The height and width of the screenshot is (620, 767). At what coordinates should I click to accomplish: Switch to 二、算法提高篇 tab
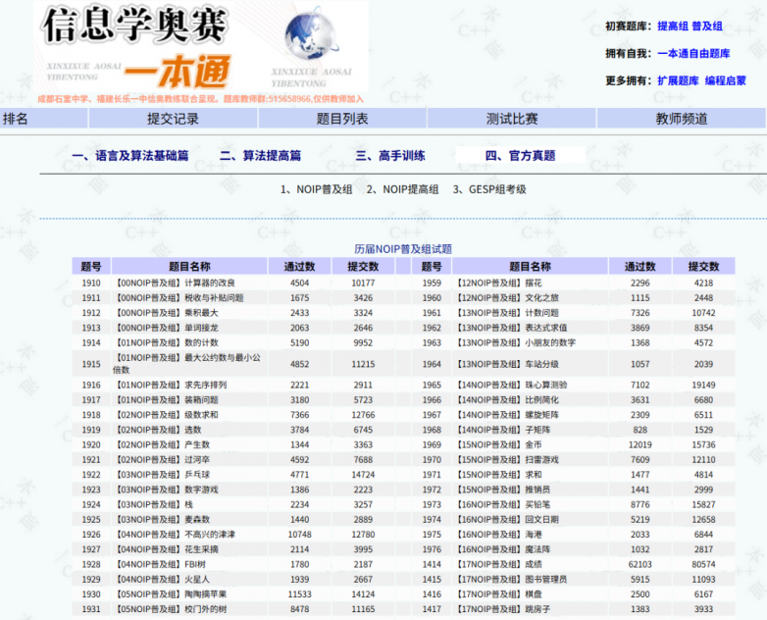[260, 156]
